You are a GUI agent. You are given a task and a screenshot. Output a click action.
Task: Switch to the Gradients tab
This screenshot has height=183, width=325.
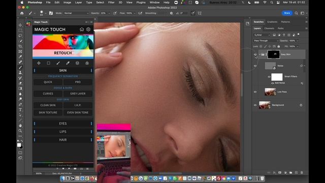tap(272, 22)
